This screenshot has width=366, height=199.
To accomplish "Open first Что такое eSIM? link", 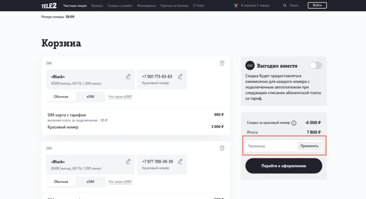I will pyautogui.click(x=120, y=97).
